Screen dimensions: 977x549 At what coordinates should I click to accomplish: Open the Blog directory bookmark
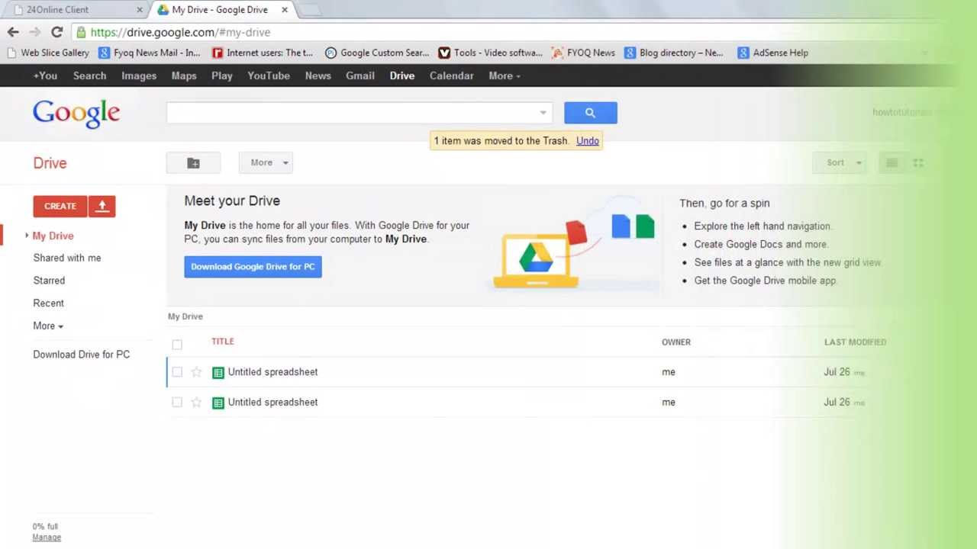pyautogui.click(x=674, y=53)
